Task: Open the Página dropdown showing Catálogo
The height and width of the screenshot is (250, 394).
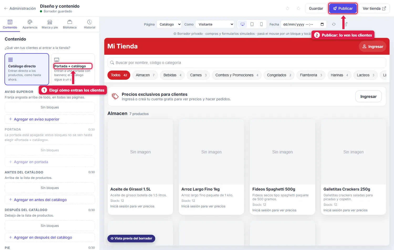Action: coord(169,24)
